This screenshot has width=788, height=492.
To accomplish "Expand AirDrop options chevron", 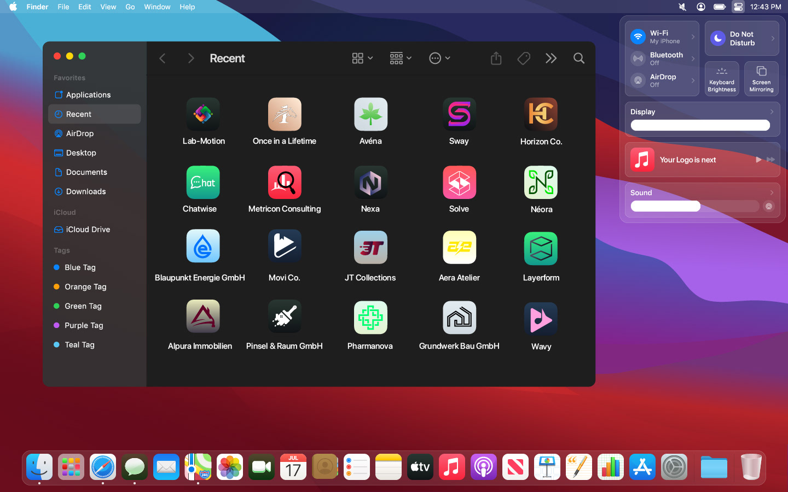I will (x=693, y=80).
